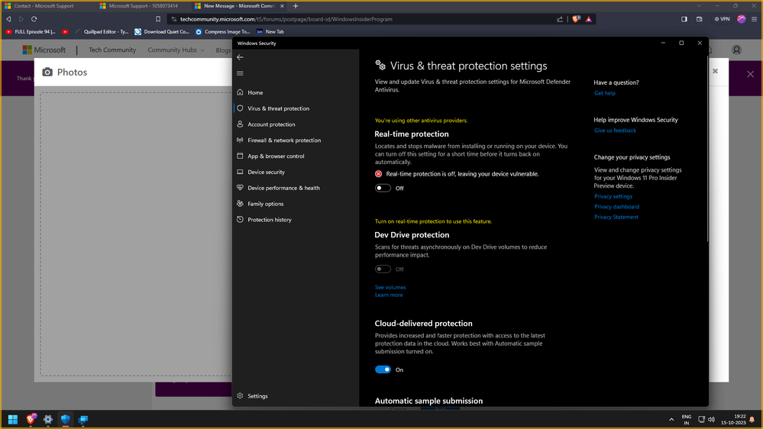
Task: Click the VPN button
Action: (x=722, y=19)
